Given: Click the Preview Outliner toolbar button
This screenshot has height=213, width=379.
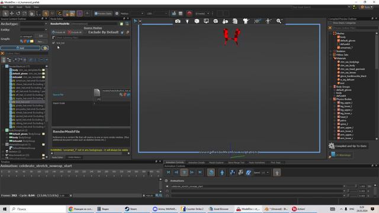Looking at the screenshot, I should tap(103, 14).
